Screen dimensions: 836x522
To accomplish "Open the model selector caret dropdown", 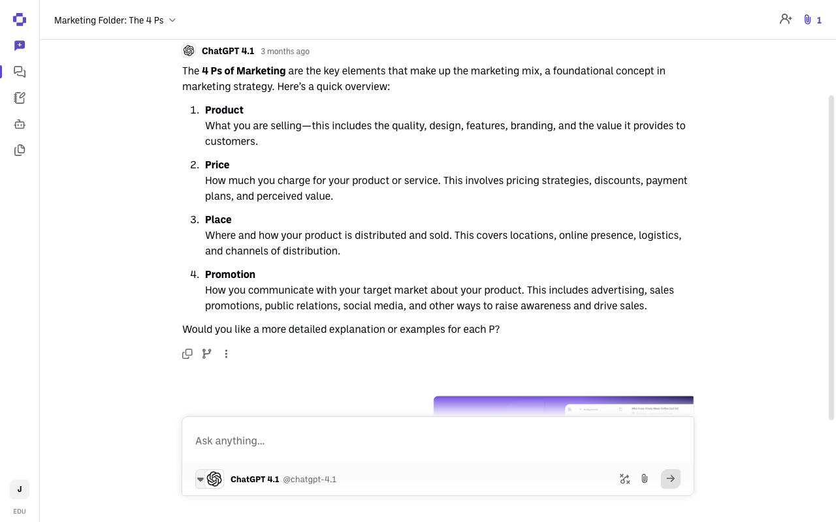I will [x=201, y=479].
